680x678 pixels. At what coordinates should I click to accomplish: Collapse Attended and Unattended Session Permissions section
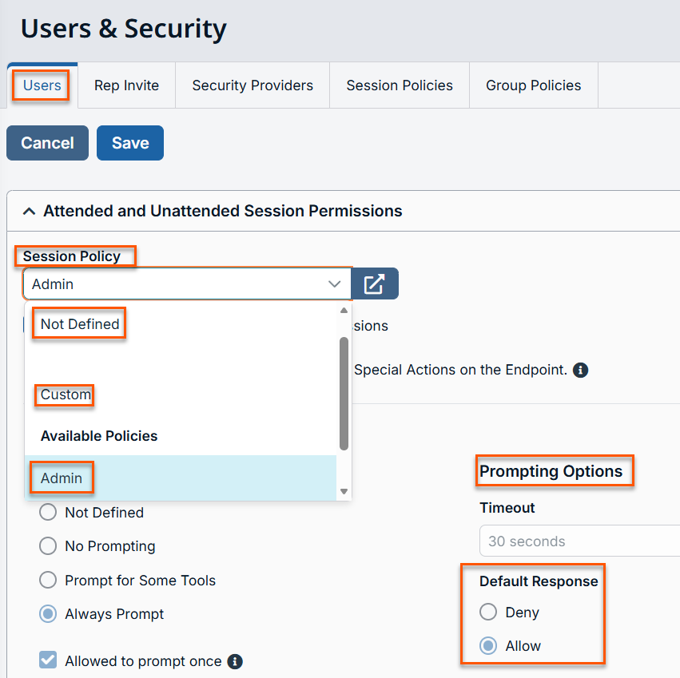point(29,211)
